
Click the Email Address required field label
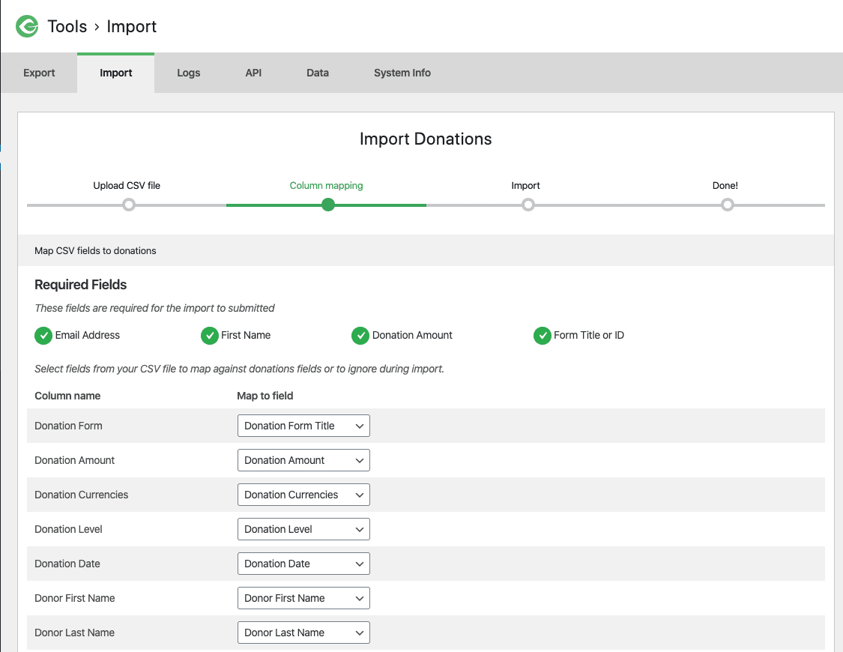click(87, 335)
